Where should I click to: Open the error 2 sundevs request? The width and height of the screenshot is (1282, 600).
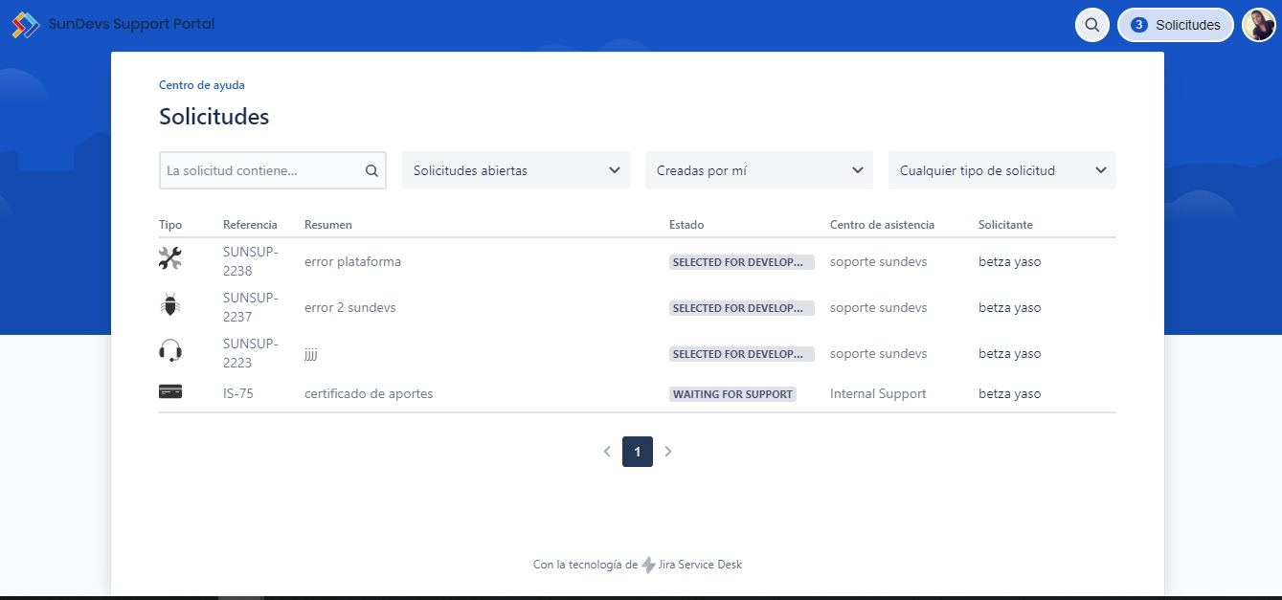pyautogui.click(x=349, y=307)
